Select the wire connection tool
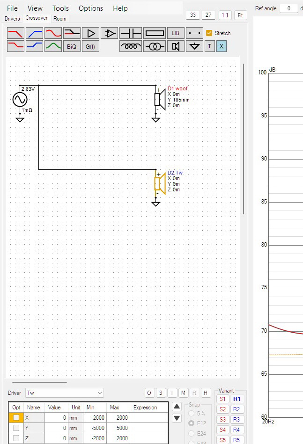 click(194, 33)
